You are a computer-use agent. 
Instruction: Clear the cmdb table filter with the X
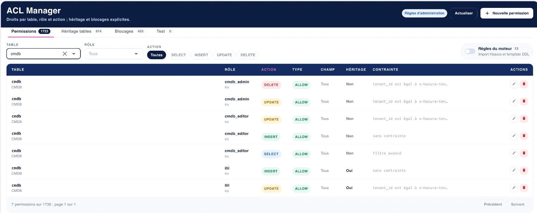pos(65,54)
